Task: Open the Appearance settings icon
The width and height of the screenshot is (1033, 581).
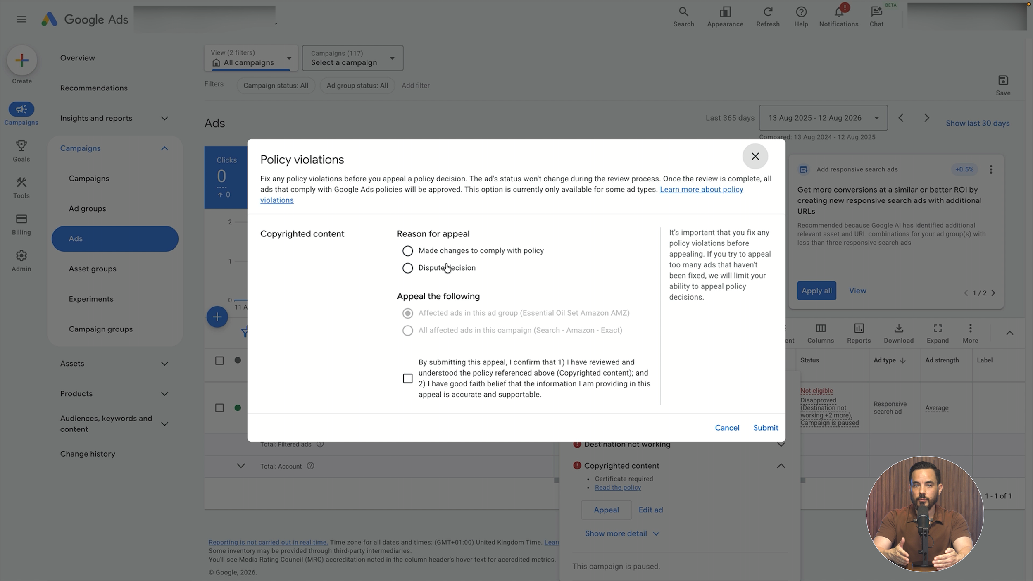Action: point(725,17)
